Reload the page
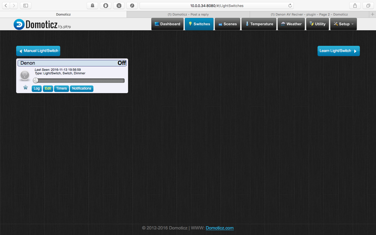The width and height of the screenshot is (376, 235). coord(290,6)
